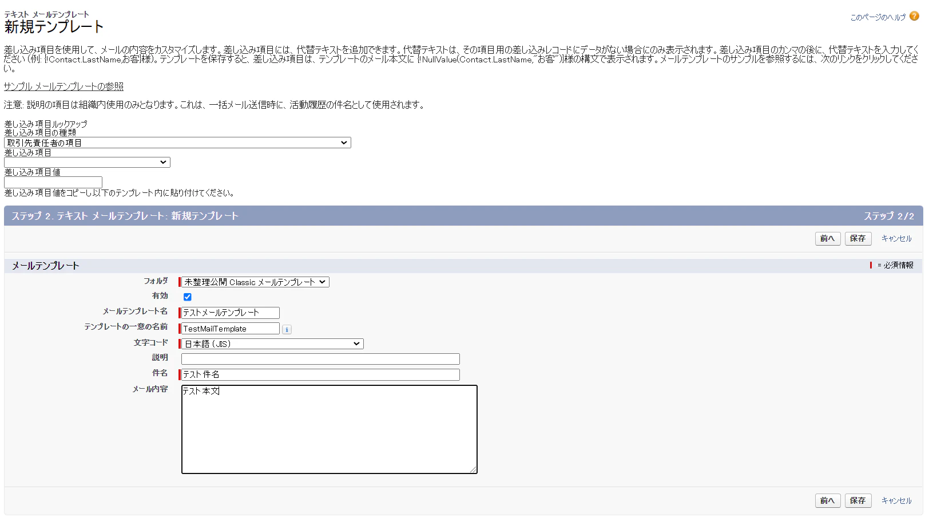Open the 差し込み項目の種類 dropdown

(177, 143)
